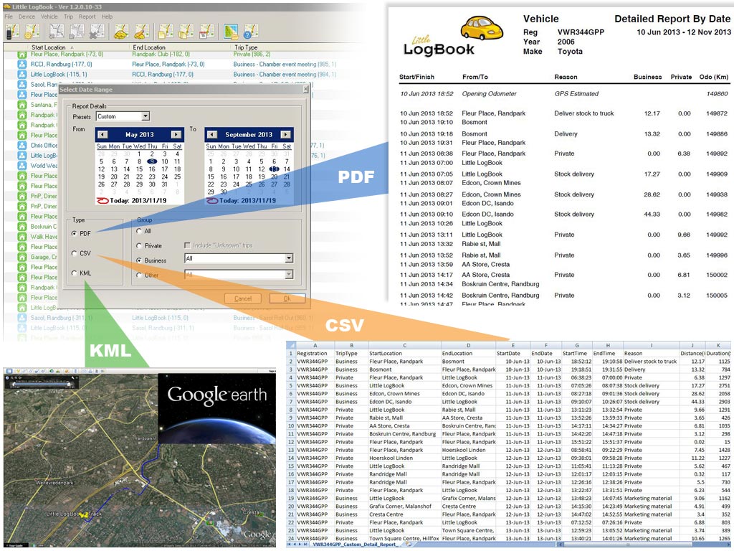734x551 pixels.
Task: Go to next month after May 2013
Action: 176,134
